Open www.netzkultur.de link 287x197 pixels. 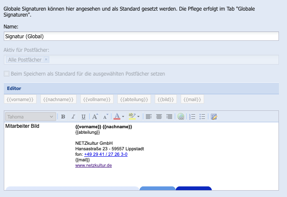94,166
